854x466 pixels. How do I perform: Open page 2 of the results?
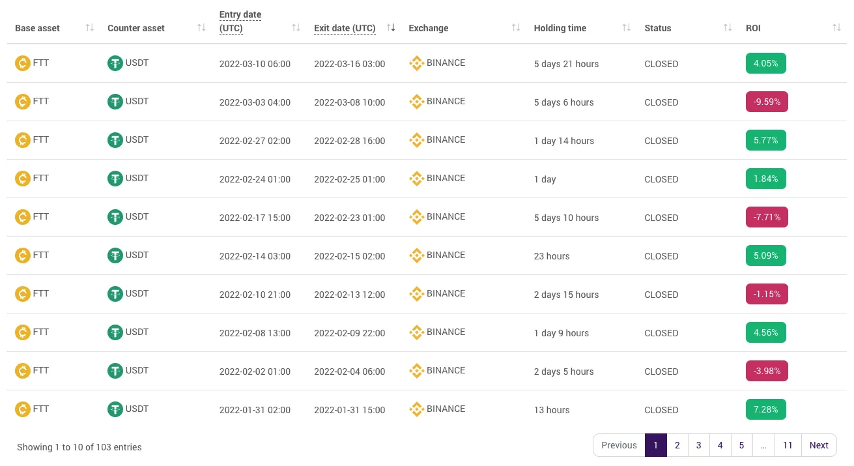point(677,445)
